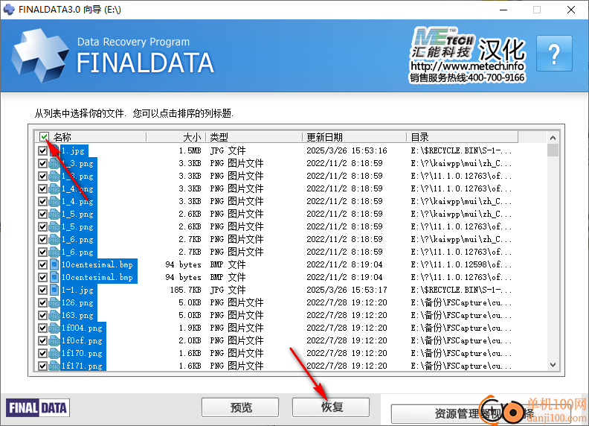Open the http://www.metech.info link
The width and height of the screenshot is (589, 426).
467,66
